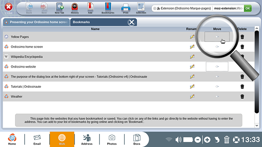This screenshot has height=147, width=262.
Task: Open the Yellow Pages bookmark
Action: click(x=20, y=37)
